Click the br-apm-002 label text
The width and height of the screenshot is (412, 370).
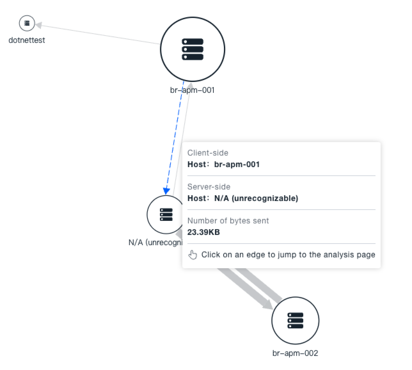pyautogui.click(x=295, y=353)
